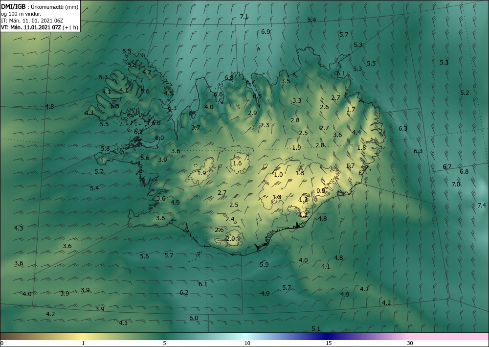This screenshot has width=489, height=347.
Task: Select the "og 100 m vindur." subtitle line
Action: (21, 14)
